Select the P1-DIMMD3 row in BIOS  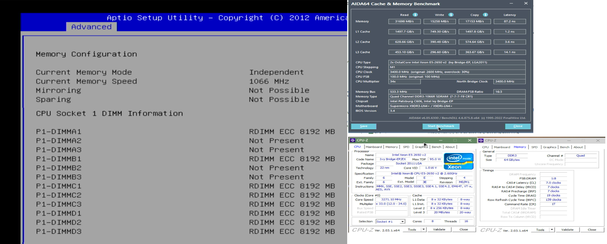[186, 232]
